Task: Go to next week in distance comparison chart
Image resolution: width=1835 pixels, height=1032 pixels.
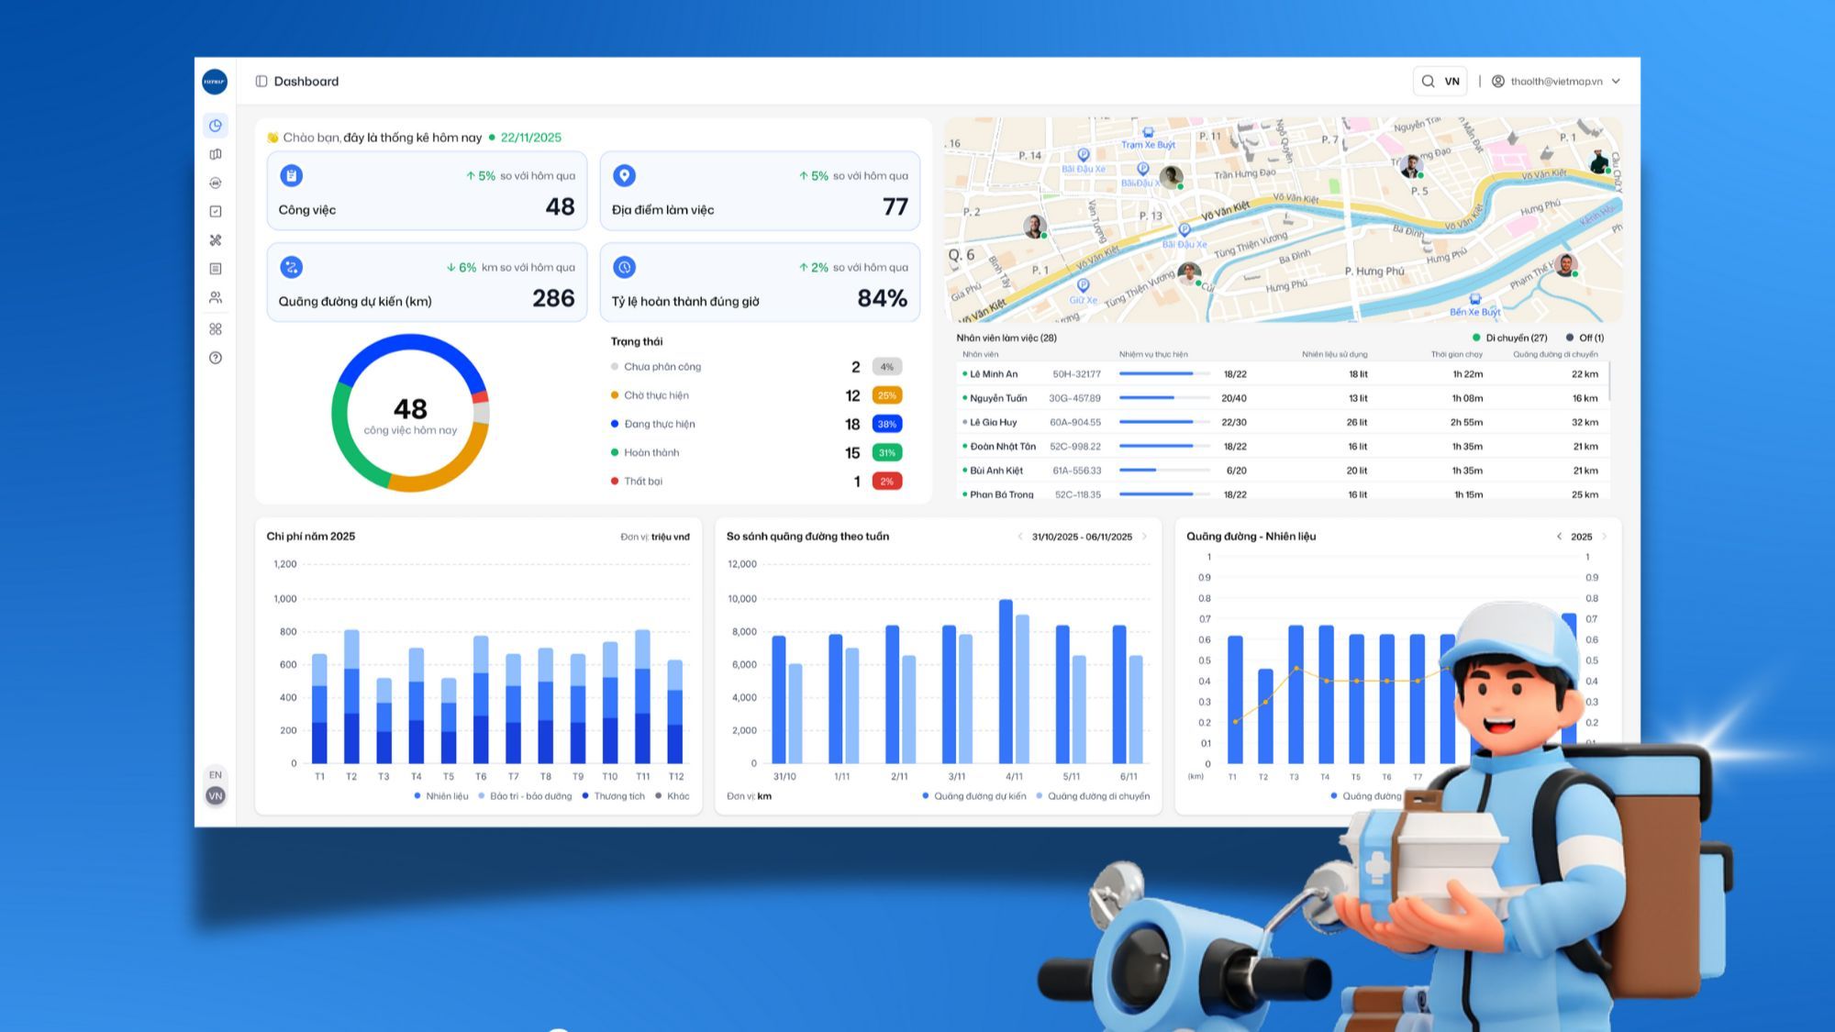Action: coord(1144,537)
